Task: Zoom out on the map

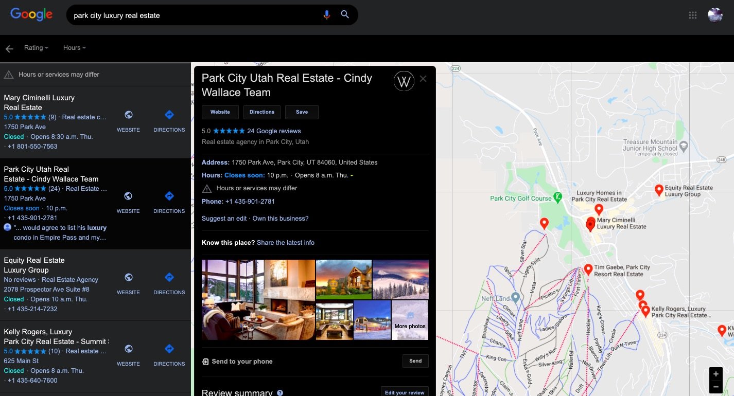Action: coord(716,387)
